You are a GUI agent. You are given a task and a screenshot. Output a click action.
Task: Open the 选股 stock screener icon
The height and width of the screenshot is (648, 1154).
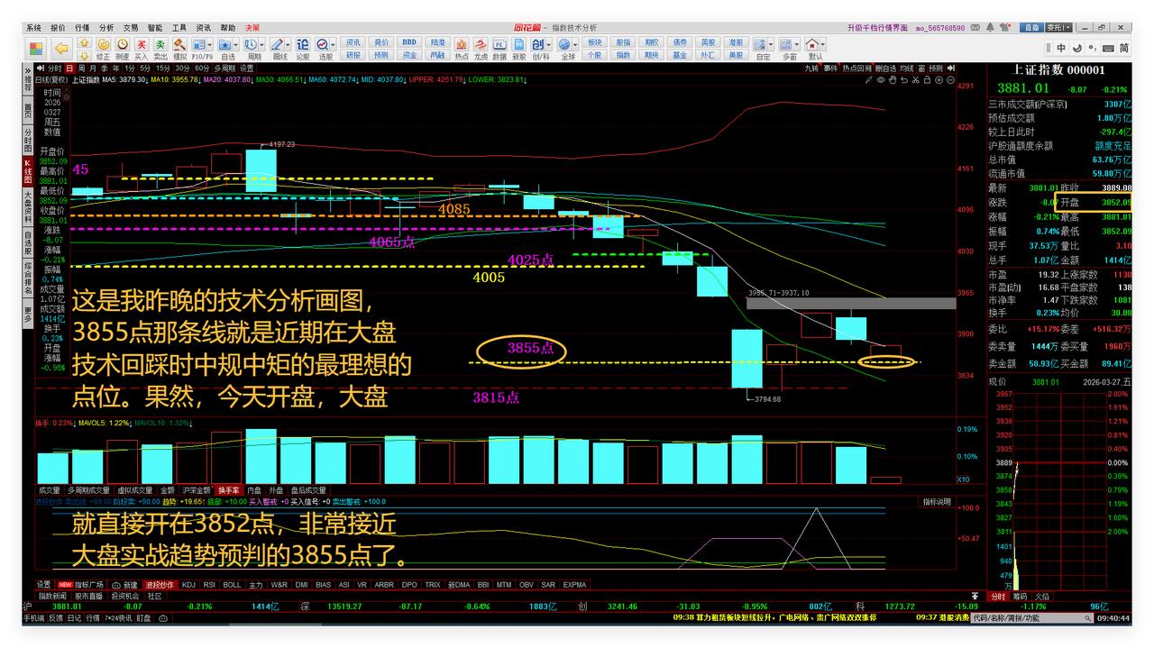point(323,43)
